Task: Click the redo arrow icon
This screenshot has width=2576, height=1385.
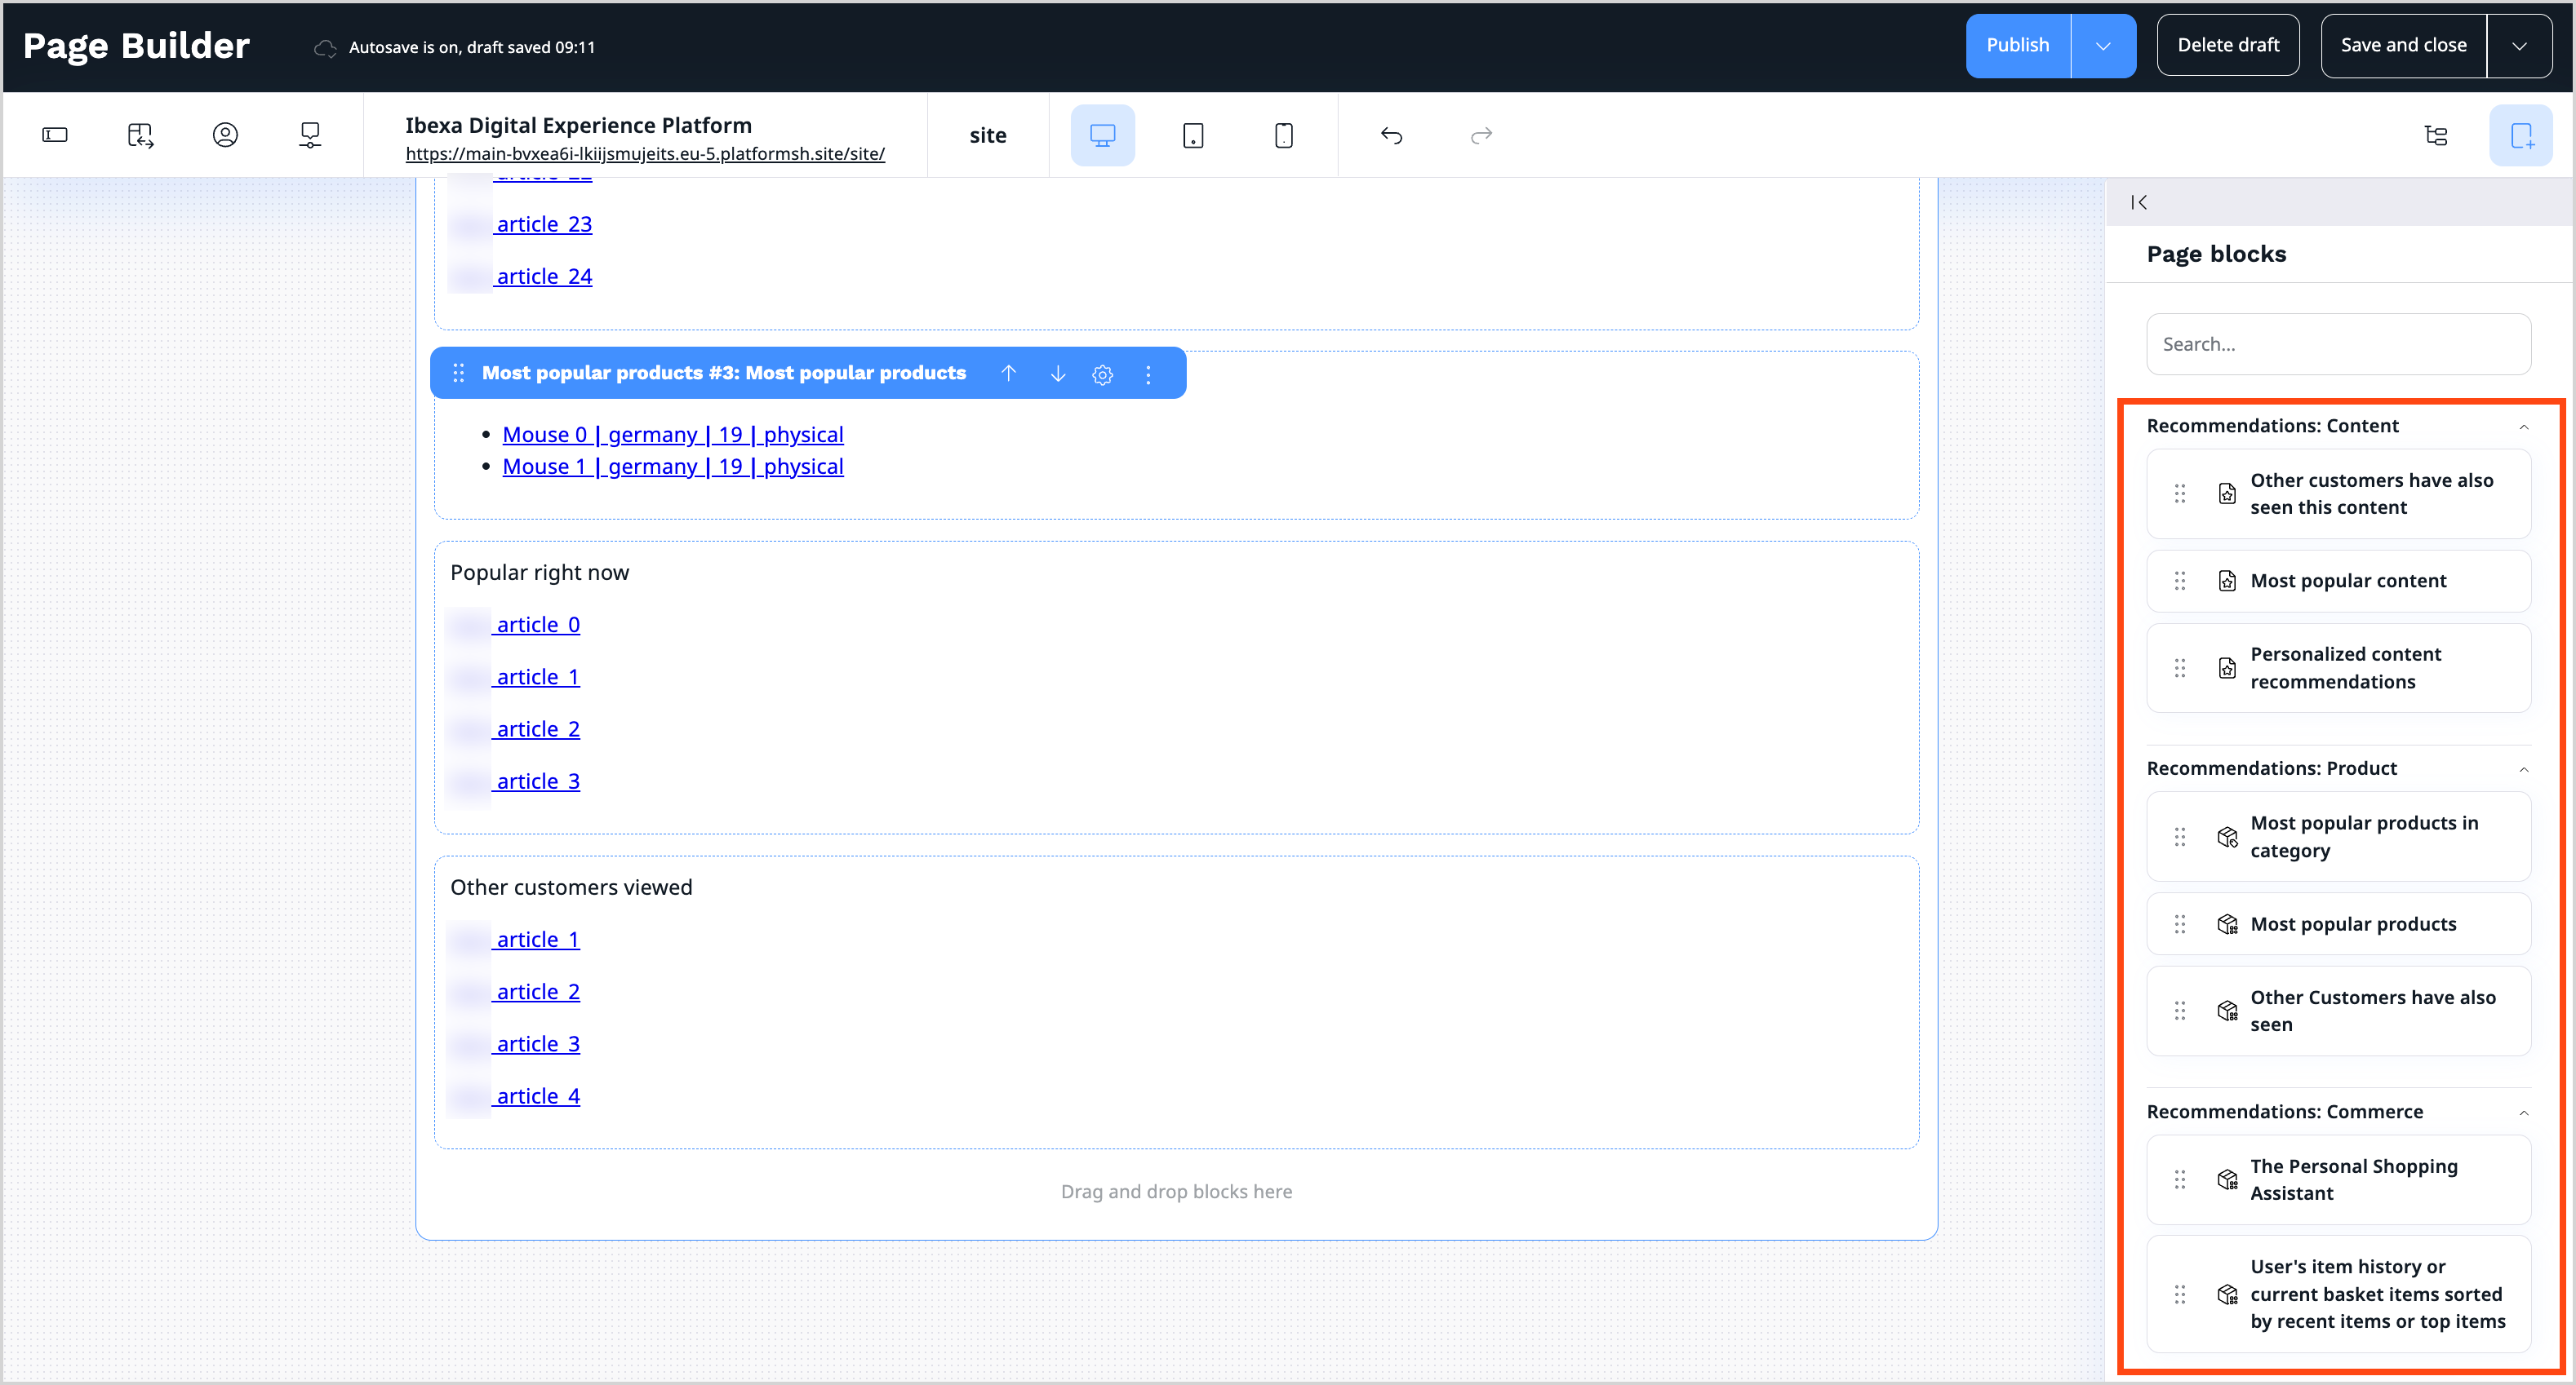Action: tap(1481, 135)
